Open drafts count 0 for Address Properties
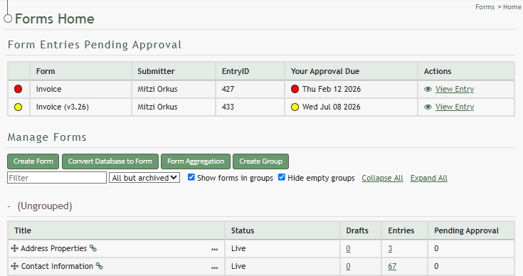 [348, 249]
